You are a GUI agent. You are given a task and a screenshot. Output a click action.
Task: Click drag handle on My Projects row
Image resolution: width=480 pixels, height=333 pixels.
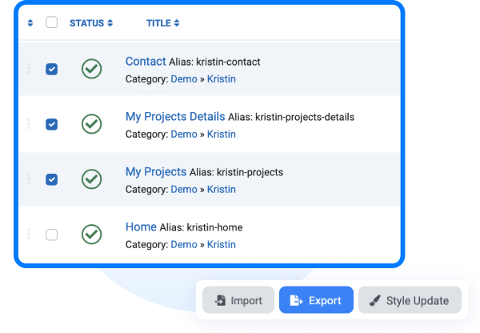pos(29,179)
